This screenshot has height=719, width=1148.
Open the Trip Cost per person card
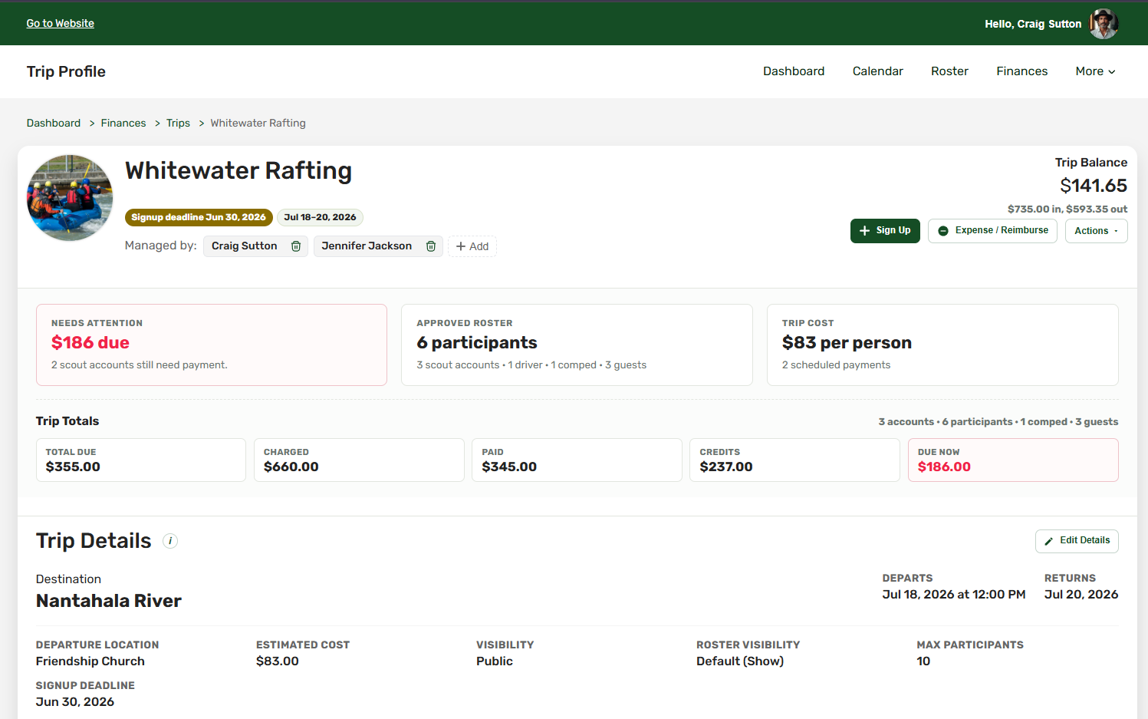pyautogui.click(x=942, y=345)
